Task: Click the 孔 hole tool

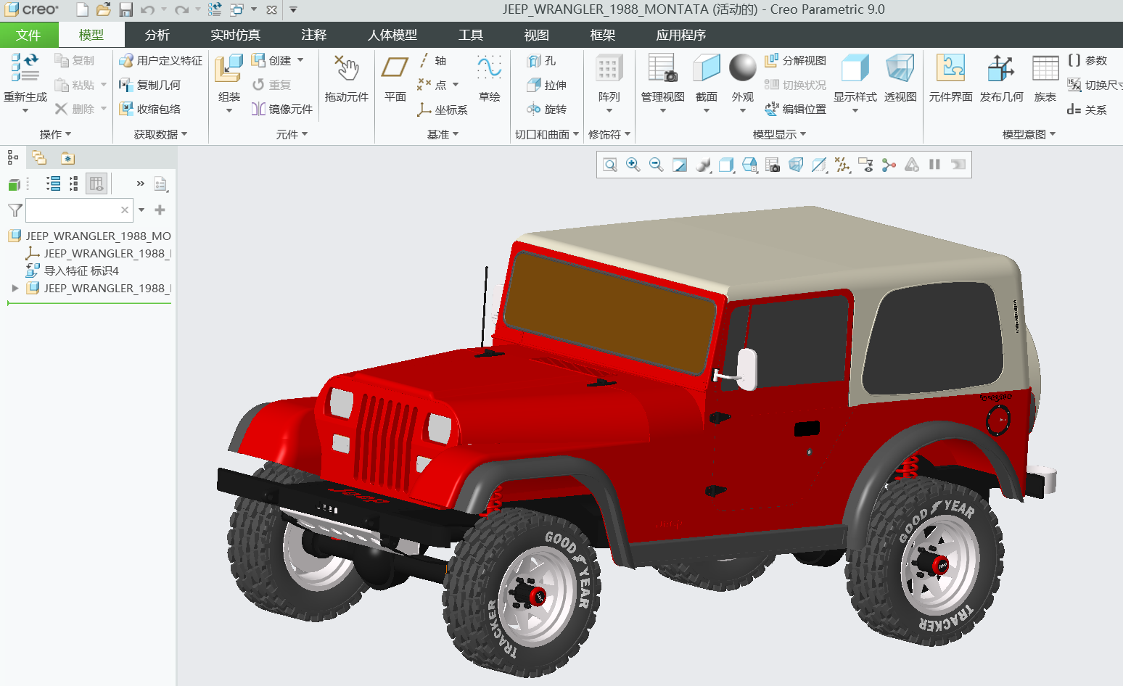Action: point(542,61)
